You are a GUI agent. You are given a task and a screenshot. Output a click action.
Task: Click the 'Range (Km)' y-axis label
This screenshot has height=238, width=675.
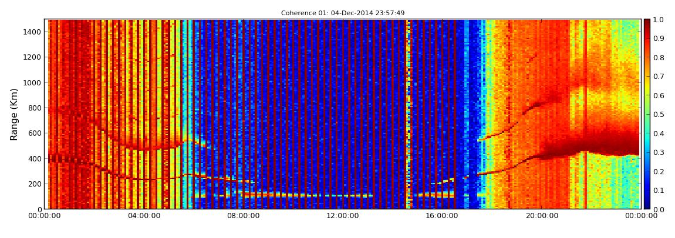14,114
